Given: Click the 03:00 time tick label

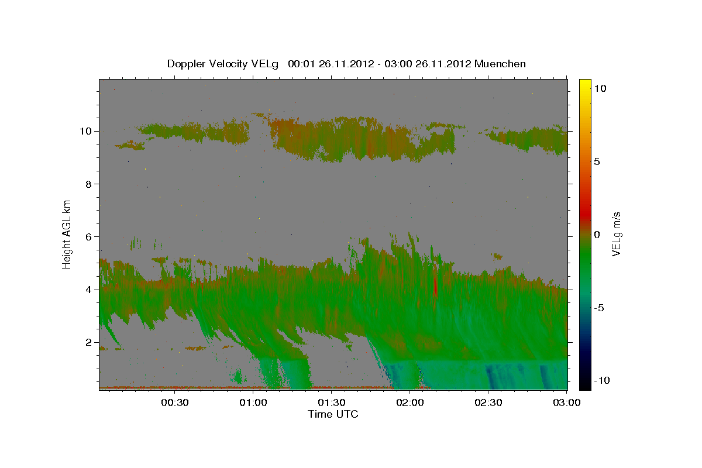Looking at the screenshot, I should tap(566, 402).
